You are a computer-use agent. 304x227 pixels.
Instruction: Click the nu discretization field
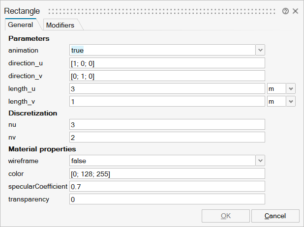pyautogui.click(x=167, y=124)
